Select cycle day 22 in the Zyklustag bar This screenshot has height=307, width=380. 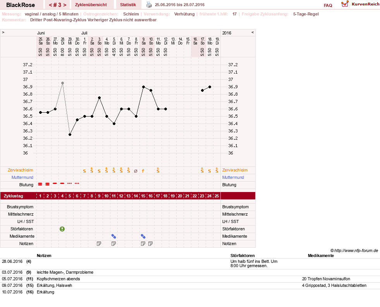click(194, 196)
